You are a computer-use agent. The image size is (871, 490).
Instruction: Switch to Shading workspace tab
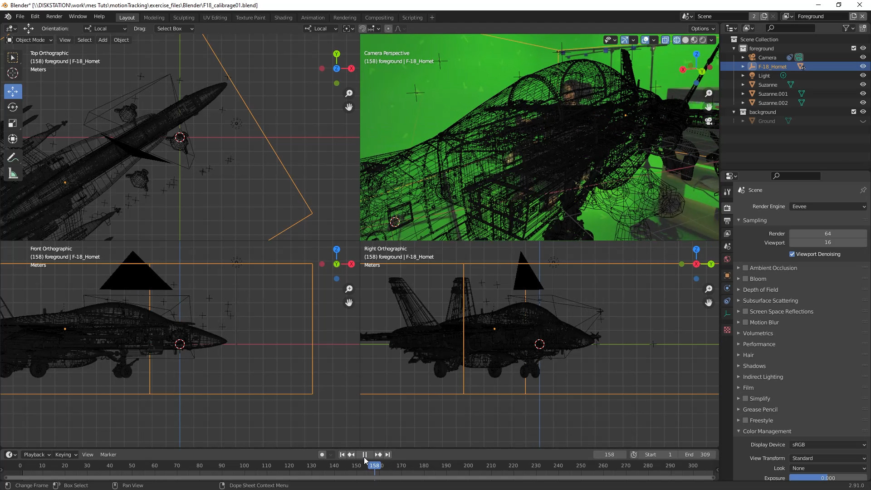point(283,18)
